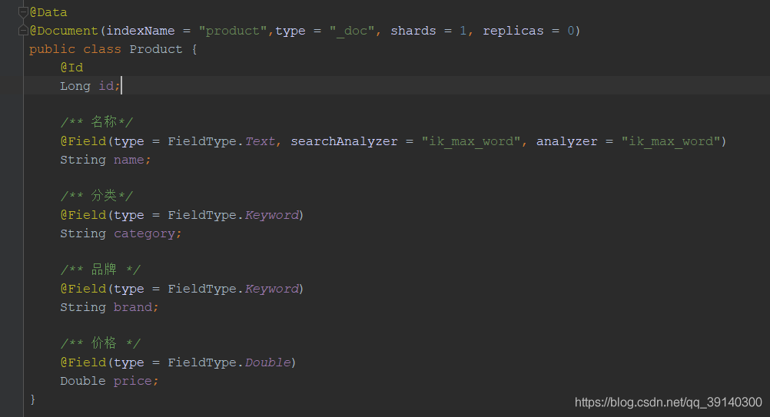The width and height of the screenshot is (770, 417).
Task: Collapse the fold marker beside @Data
Action: click(22, 12)
